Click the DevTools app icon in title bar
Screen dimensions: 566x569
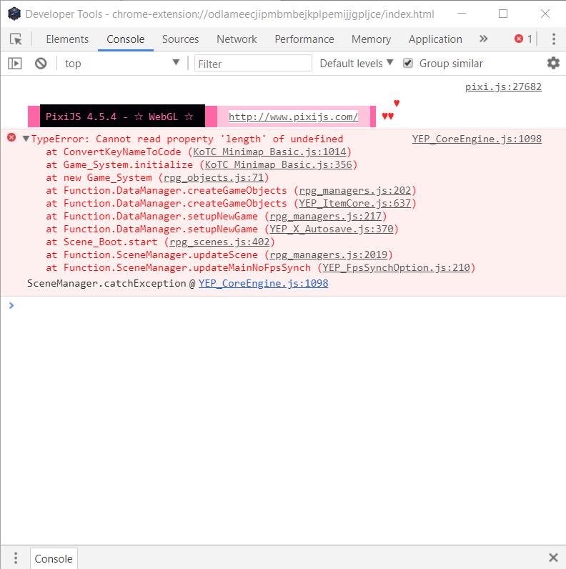point(14,14)
